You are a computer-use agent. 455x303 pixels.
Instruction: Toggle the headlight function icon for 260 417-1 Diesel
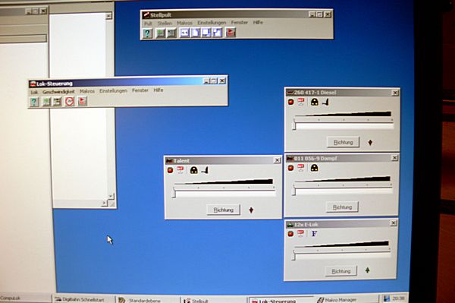(314, 102)
